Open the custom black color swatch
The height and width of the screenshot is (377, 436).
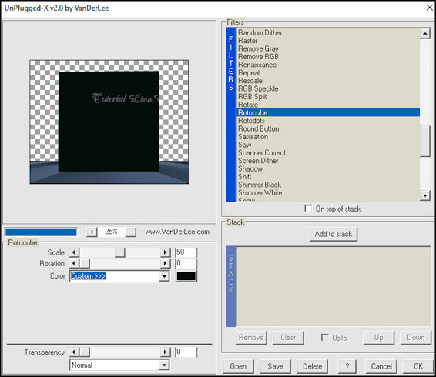[x=186, y=276]
